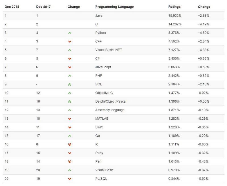The width and height of the screenshot is (227, 186).
Task: Click the red down arrow next to MATLAB
Action: (x=70, y=119)
